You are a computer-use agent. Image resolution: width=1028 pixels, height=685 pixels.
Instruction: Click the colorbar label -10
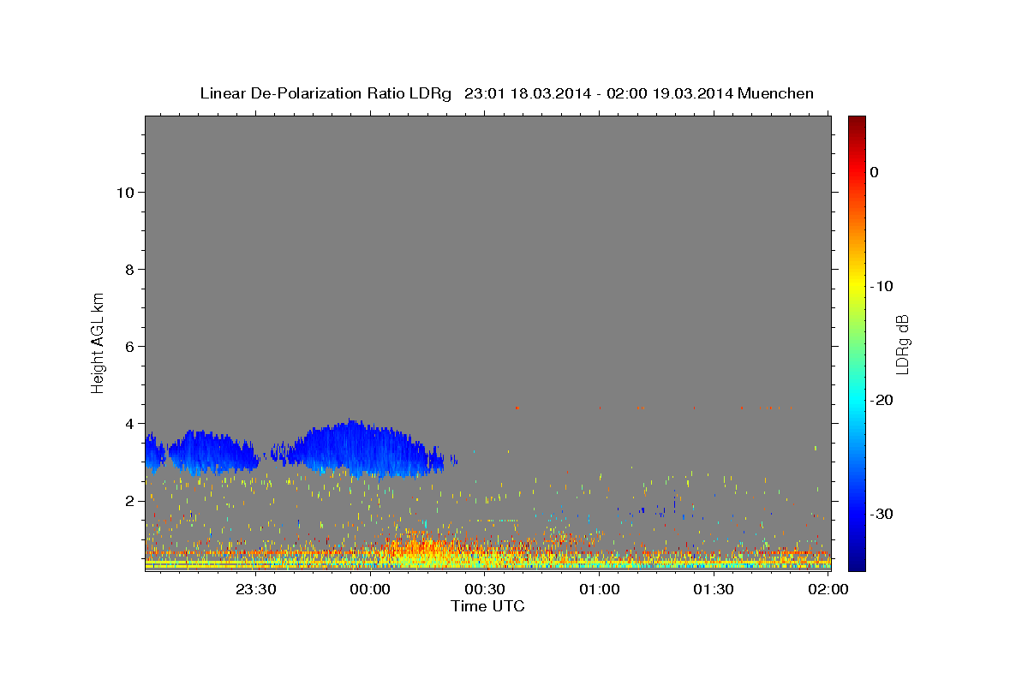click(x=882, y=286)
